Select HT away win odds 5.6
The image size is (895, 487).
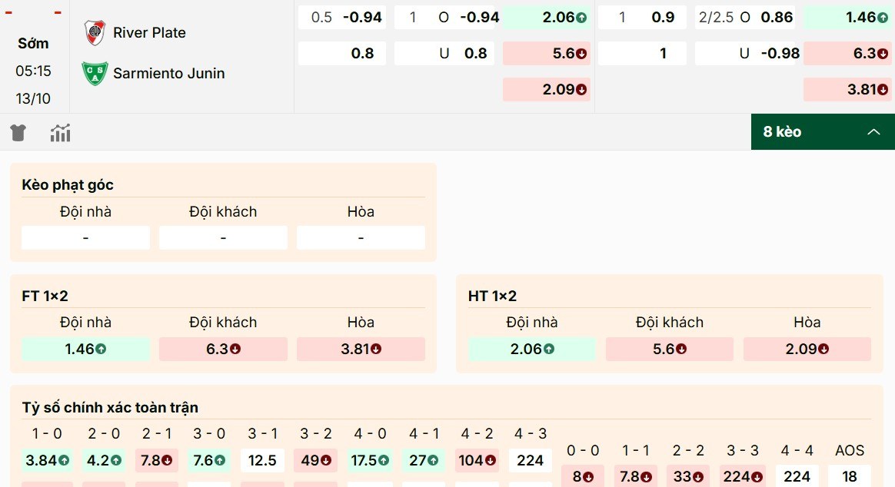coord(669,349)
